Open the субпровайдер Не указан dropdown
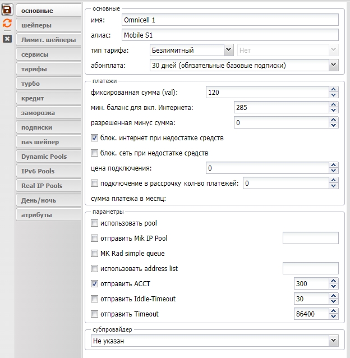The image size is (350, 358). pyautogui.click(x=334, y=340)
